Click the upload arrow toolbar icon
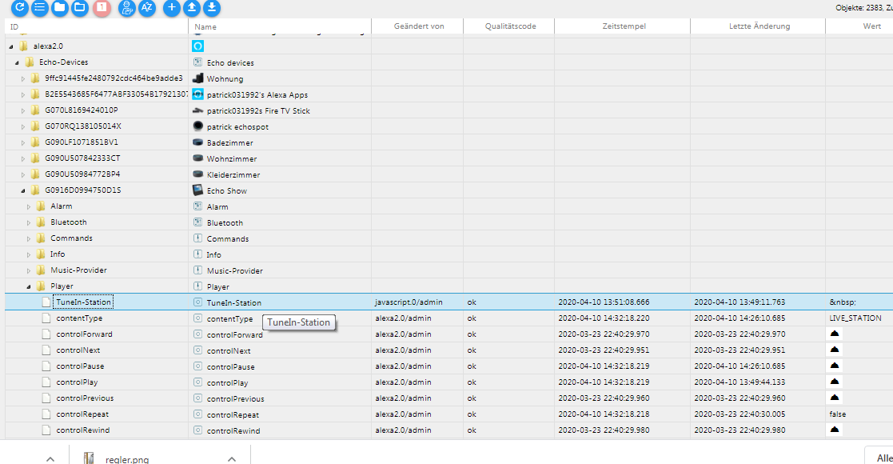This screenshot has height=464, width=893. pyautogui.click(x=192, y=7)
